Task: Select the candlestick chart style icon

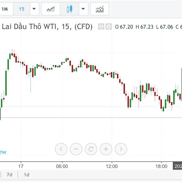Action: coord(69,9)
